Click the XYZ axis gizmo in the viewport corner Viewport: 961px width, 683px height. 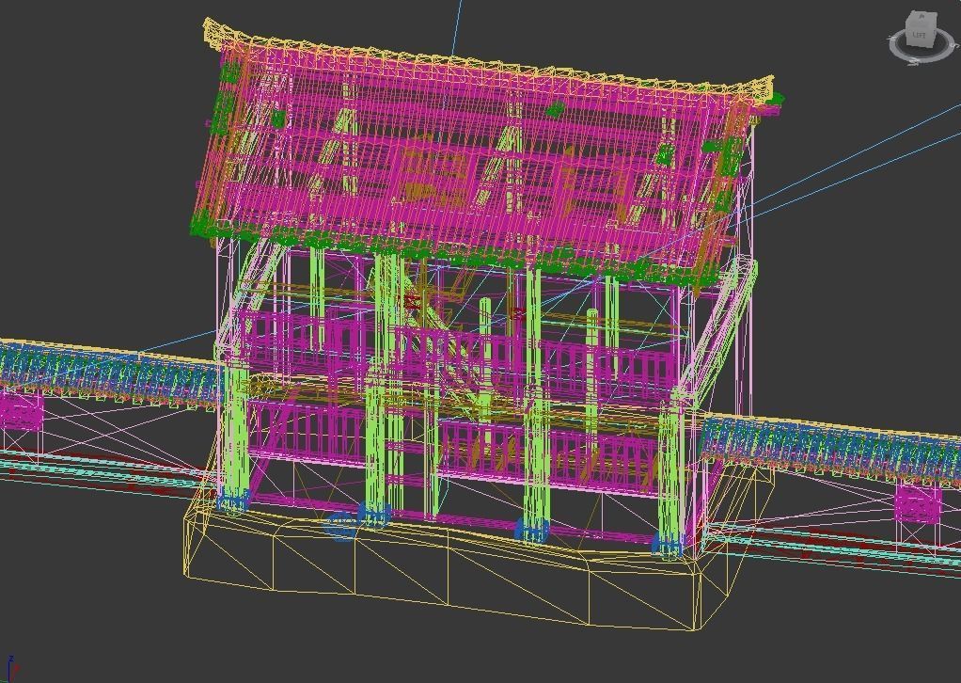tap(11, 668)
